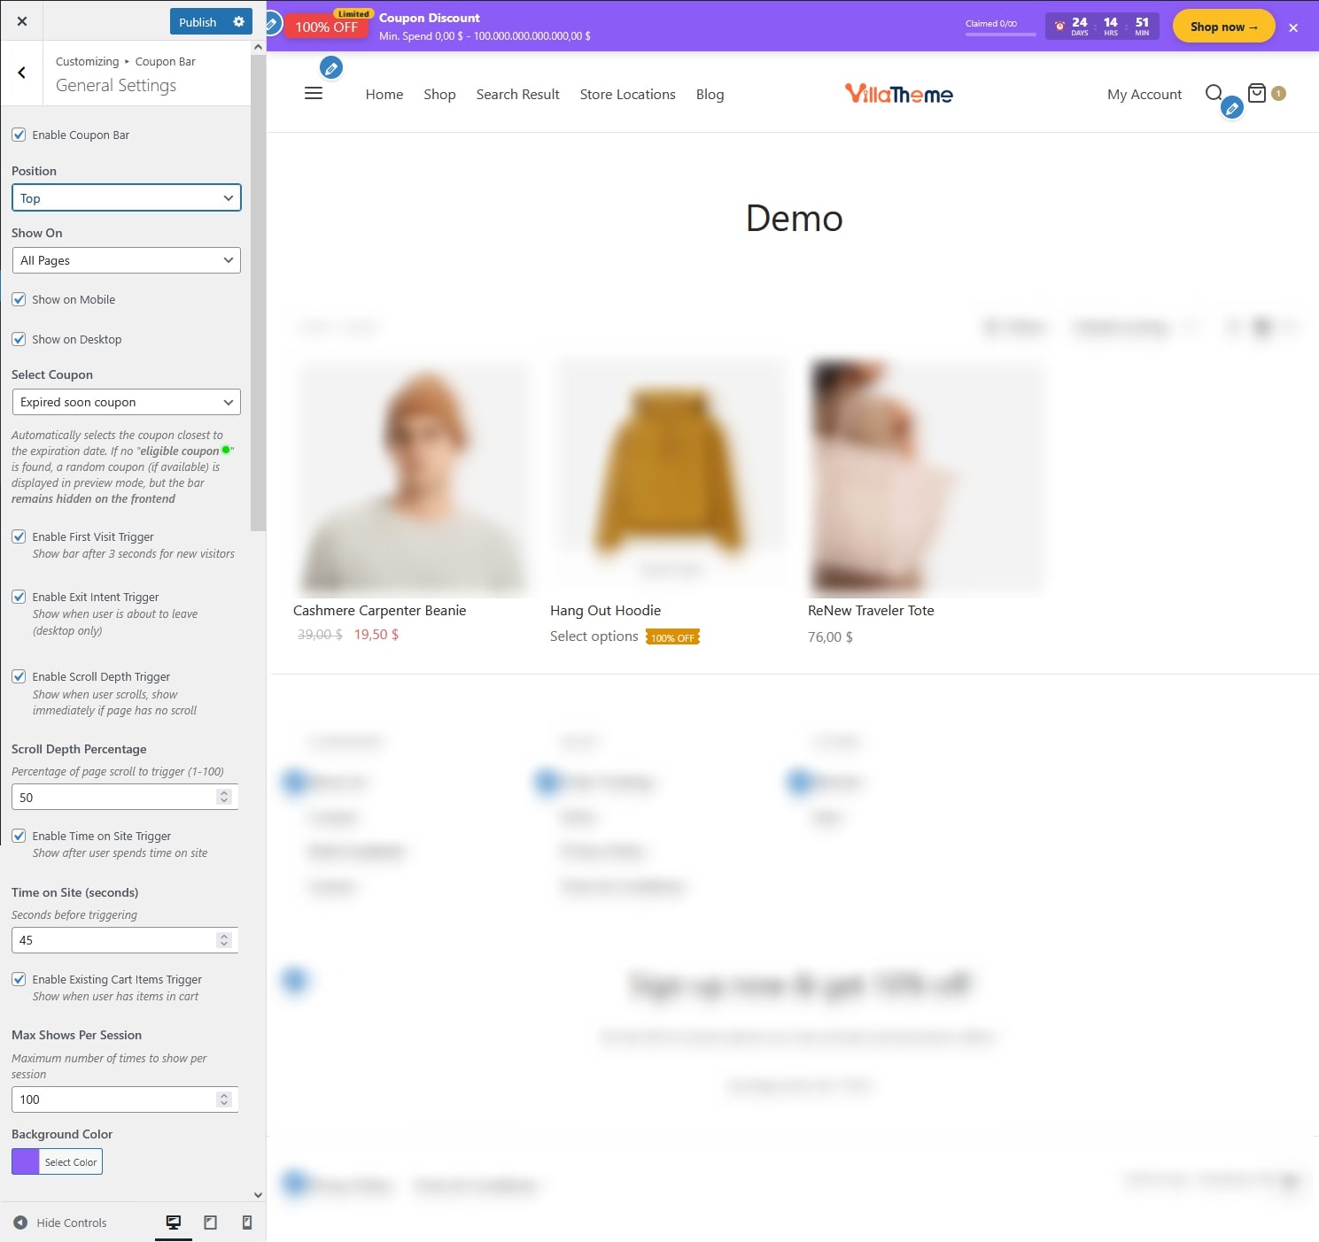Switch to mobile preview icon

point(247,1223)
